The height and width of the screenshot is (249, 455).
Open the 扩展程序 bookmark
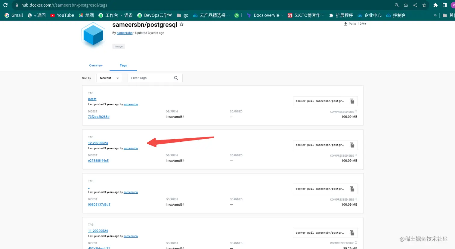pyautogui.click(x=341, y=15)
